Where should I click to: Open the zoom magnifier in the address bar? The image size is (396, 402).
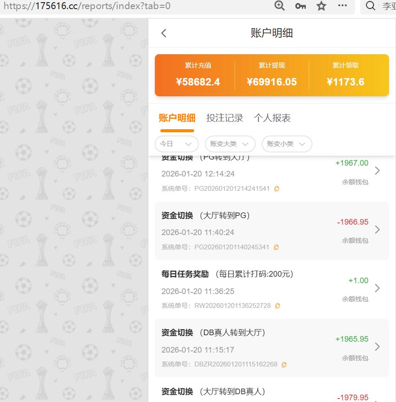tap(279, 6)
